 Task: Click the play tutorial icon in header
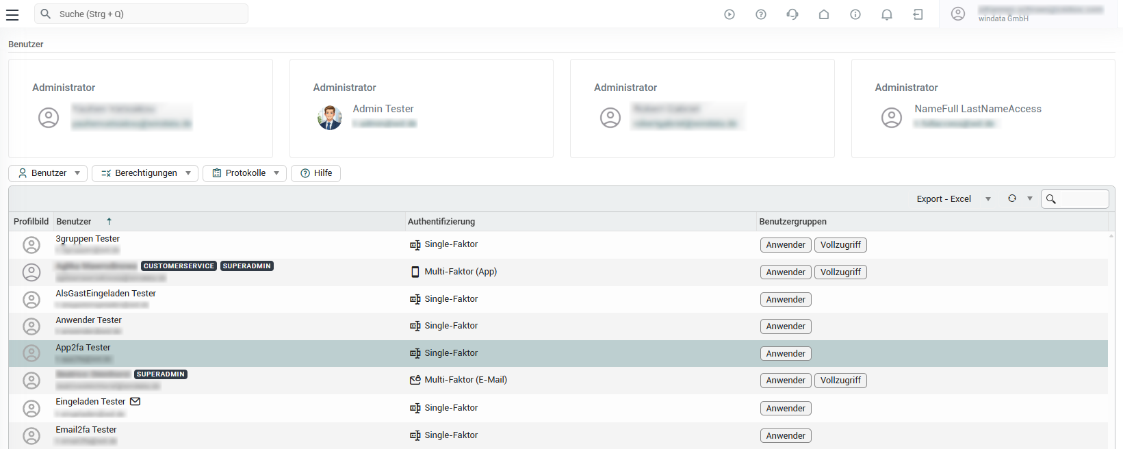tap(730, 14)
